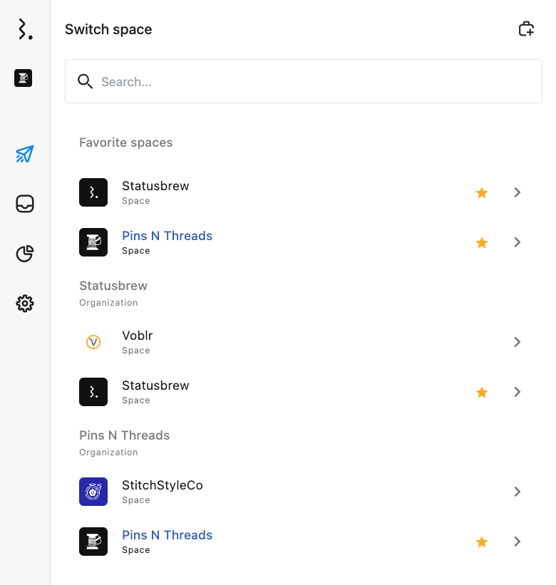Click the Voblr space name
Screen dimensions: 556x585
tap(137, 336)
